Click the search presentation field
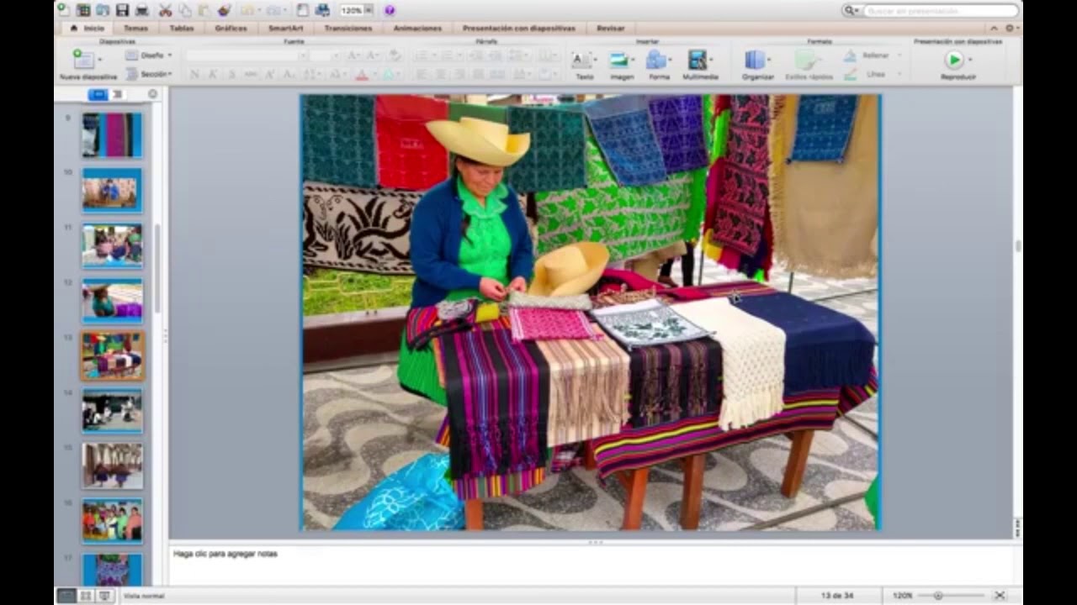The width and height of the screenshot is (1077, 605). tap(940, 11)
